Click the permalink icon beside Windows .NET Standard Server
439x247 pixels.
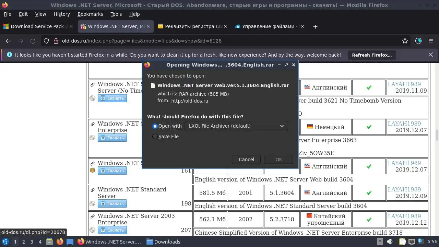coord(92,190)
